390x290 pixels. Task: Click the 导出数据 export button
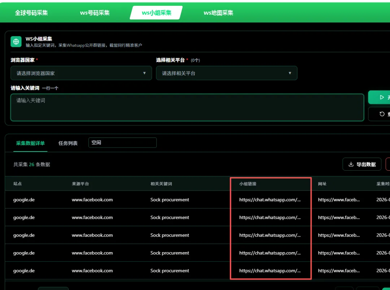tap(362, 164)
